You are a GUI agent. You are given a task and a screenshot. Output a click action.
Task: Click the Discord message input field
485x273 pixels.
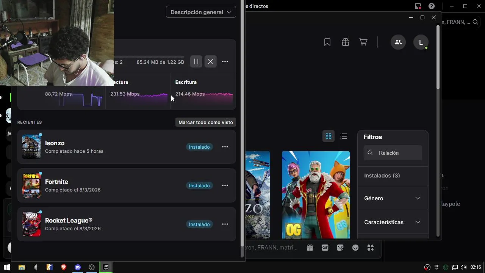(272, 248)
